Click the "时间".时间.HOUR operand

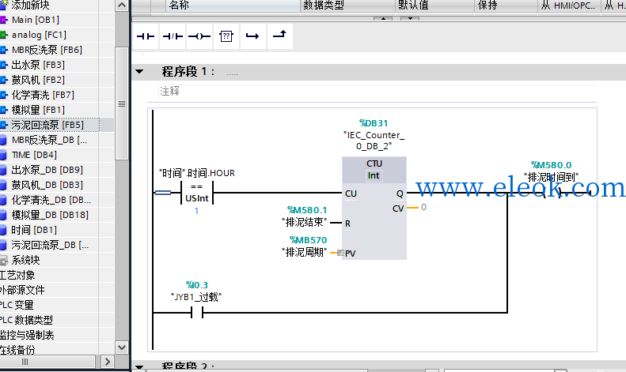point(197,173)
